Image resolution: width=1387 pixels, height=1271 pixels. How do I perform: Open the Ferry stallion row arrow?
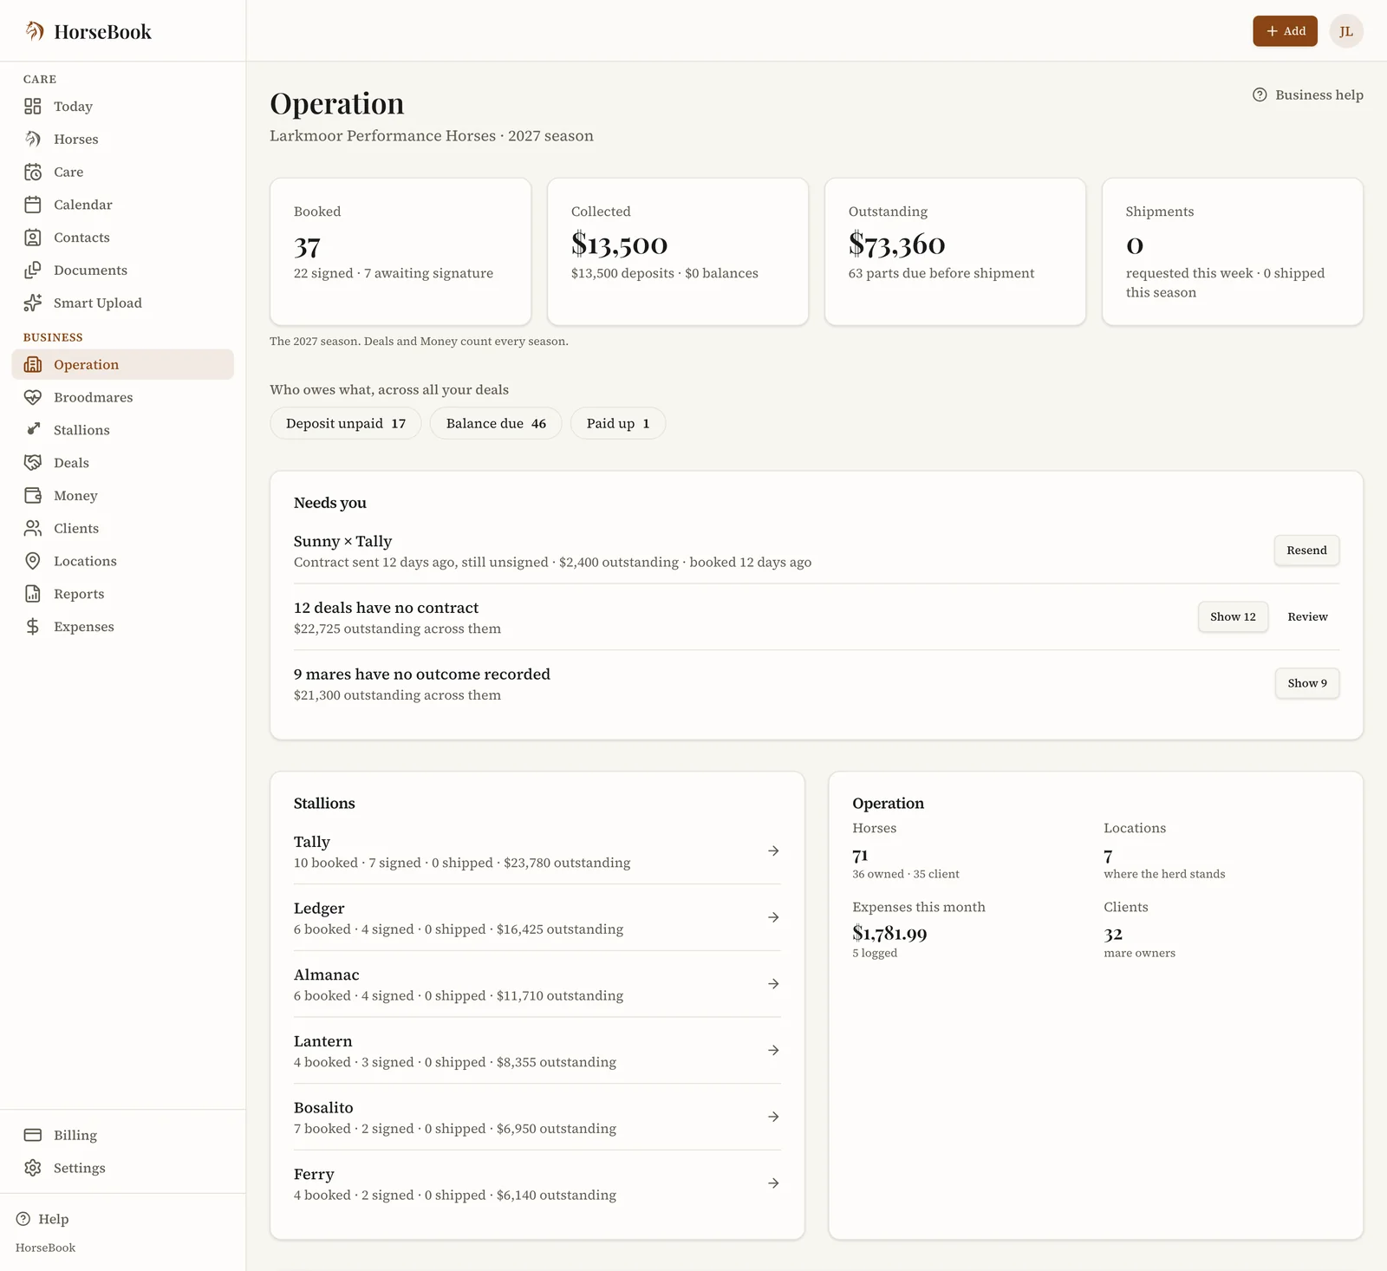tap(773, 1183)
